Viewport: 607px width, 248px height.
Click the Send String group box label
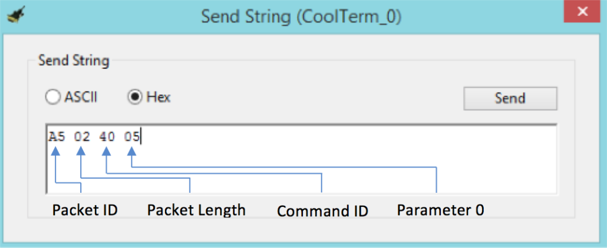(74, 61)
